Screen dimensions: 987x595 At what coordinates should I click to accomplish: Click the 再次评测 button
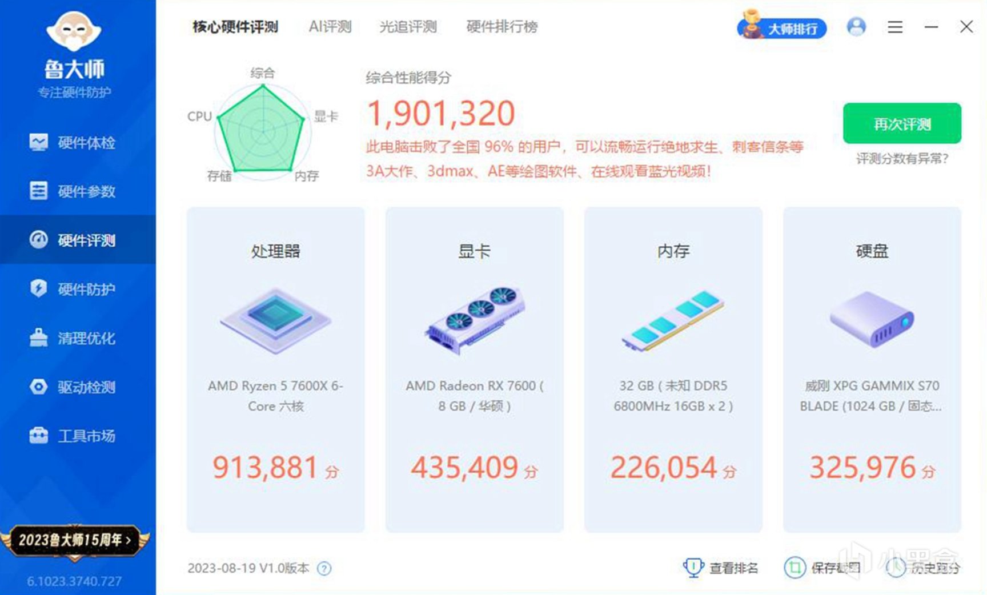tap(902, 123)
